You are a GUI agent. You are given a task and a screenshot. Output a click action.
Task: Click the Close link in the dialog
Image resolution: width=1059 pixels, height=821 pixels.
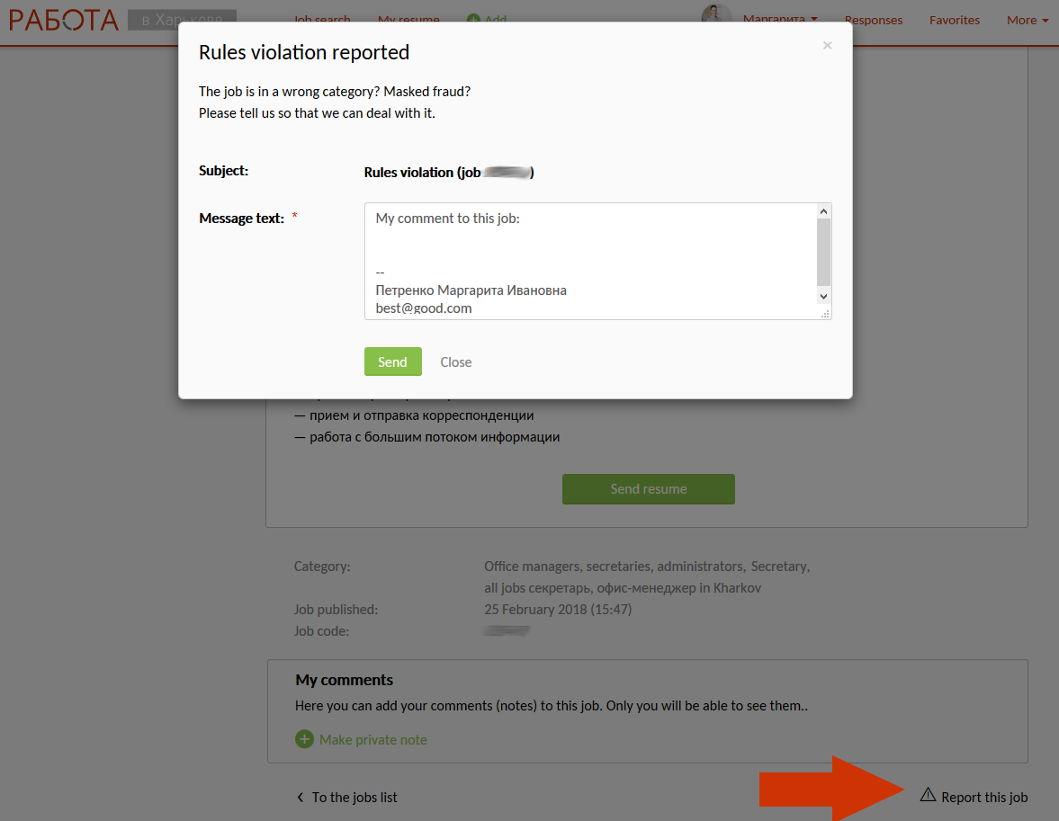point(455,361)
